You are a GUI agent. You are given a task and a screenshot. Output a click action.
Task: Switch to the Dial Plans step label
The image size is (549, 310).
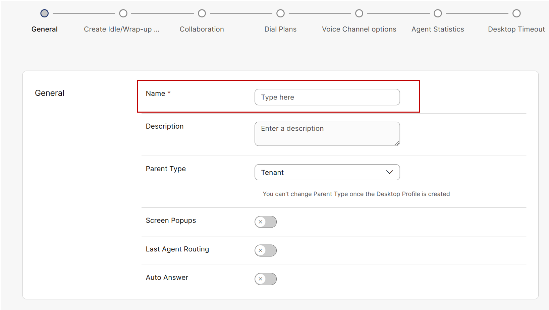(280, 29)
